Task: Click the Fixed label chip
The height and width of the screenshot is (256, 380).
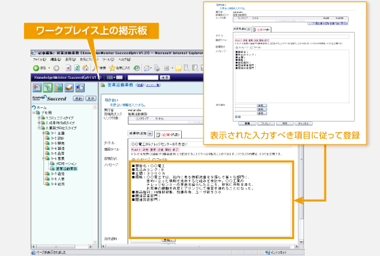Action: pos(136,150)
